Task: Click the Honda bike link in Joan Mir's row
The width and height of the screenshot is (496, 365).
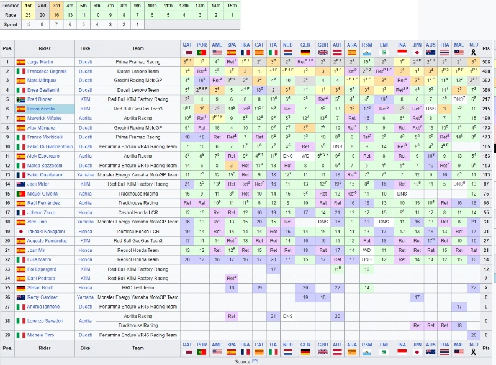Action: pos(85,250)
